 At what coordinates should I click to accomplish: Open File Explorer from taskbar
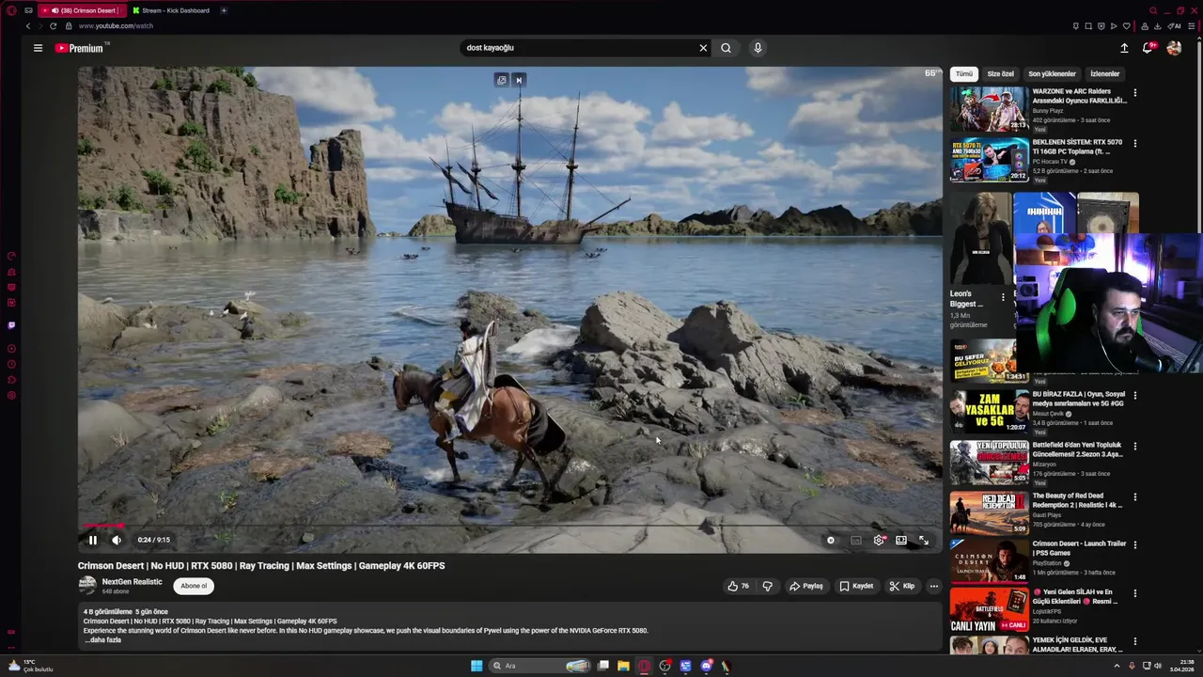623,666
